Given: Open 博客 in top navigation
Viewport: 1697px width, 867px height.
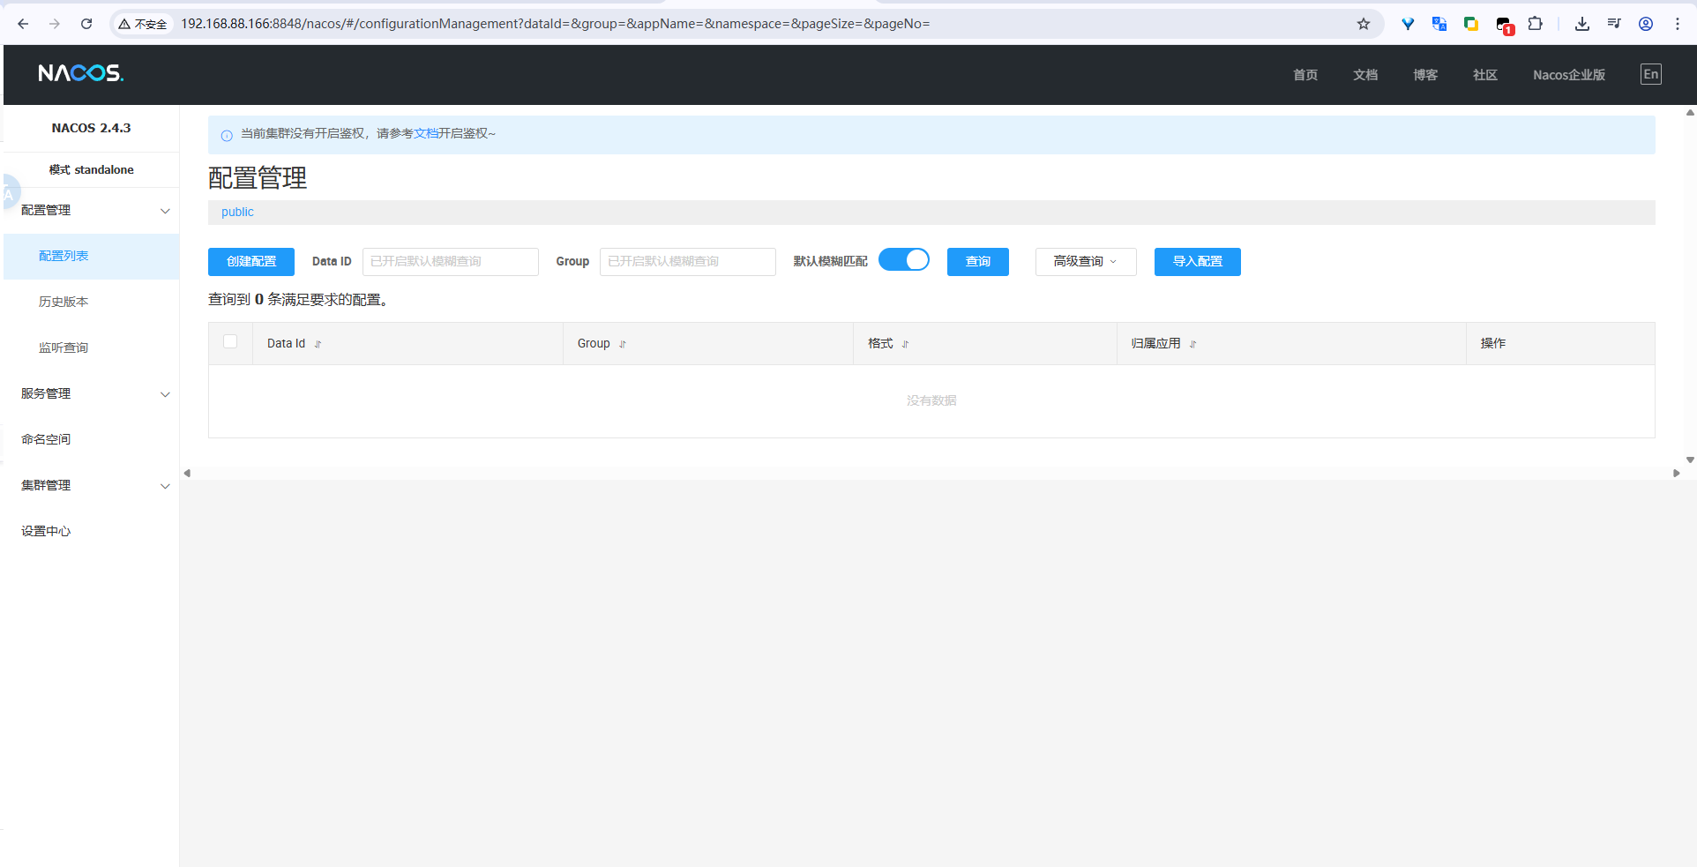Looking at the screenshot, I should (1425, 75).
